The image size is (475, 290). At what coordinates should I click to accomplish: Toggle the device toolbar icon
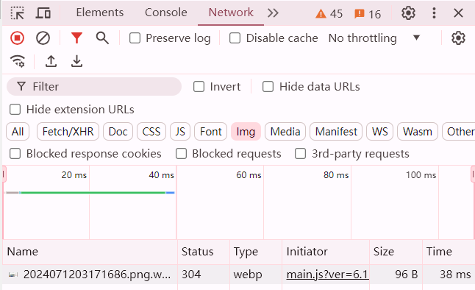click(x=43, y=13)
